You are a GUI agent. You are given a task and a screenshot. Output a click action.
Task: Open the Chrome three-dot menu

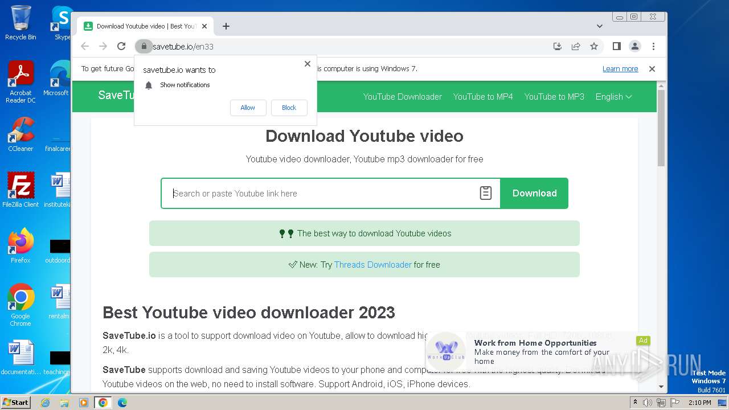tap(653, 47)
